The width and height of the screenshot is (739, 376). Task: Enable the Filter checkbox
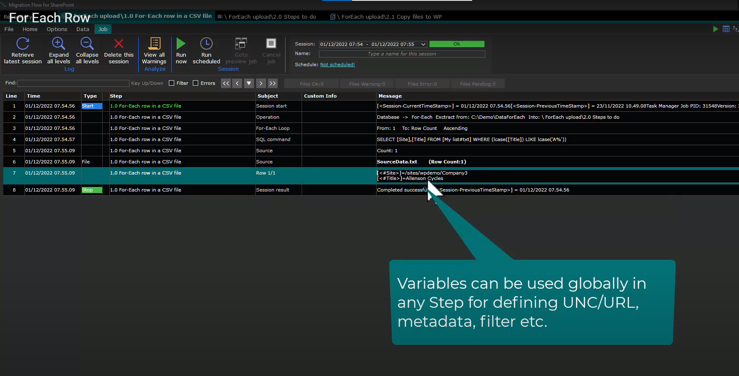point(172,83)
